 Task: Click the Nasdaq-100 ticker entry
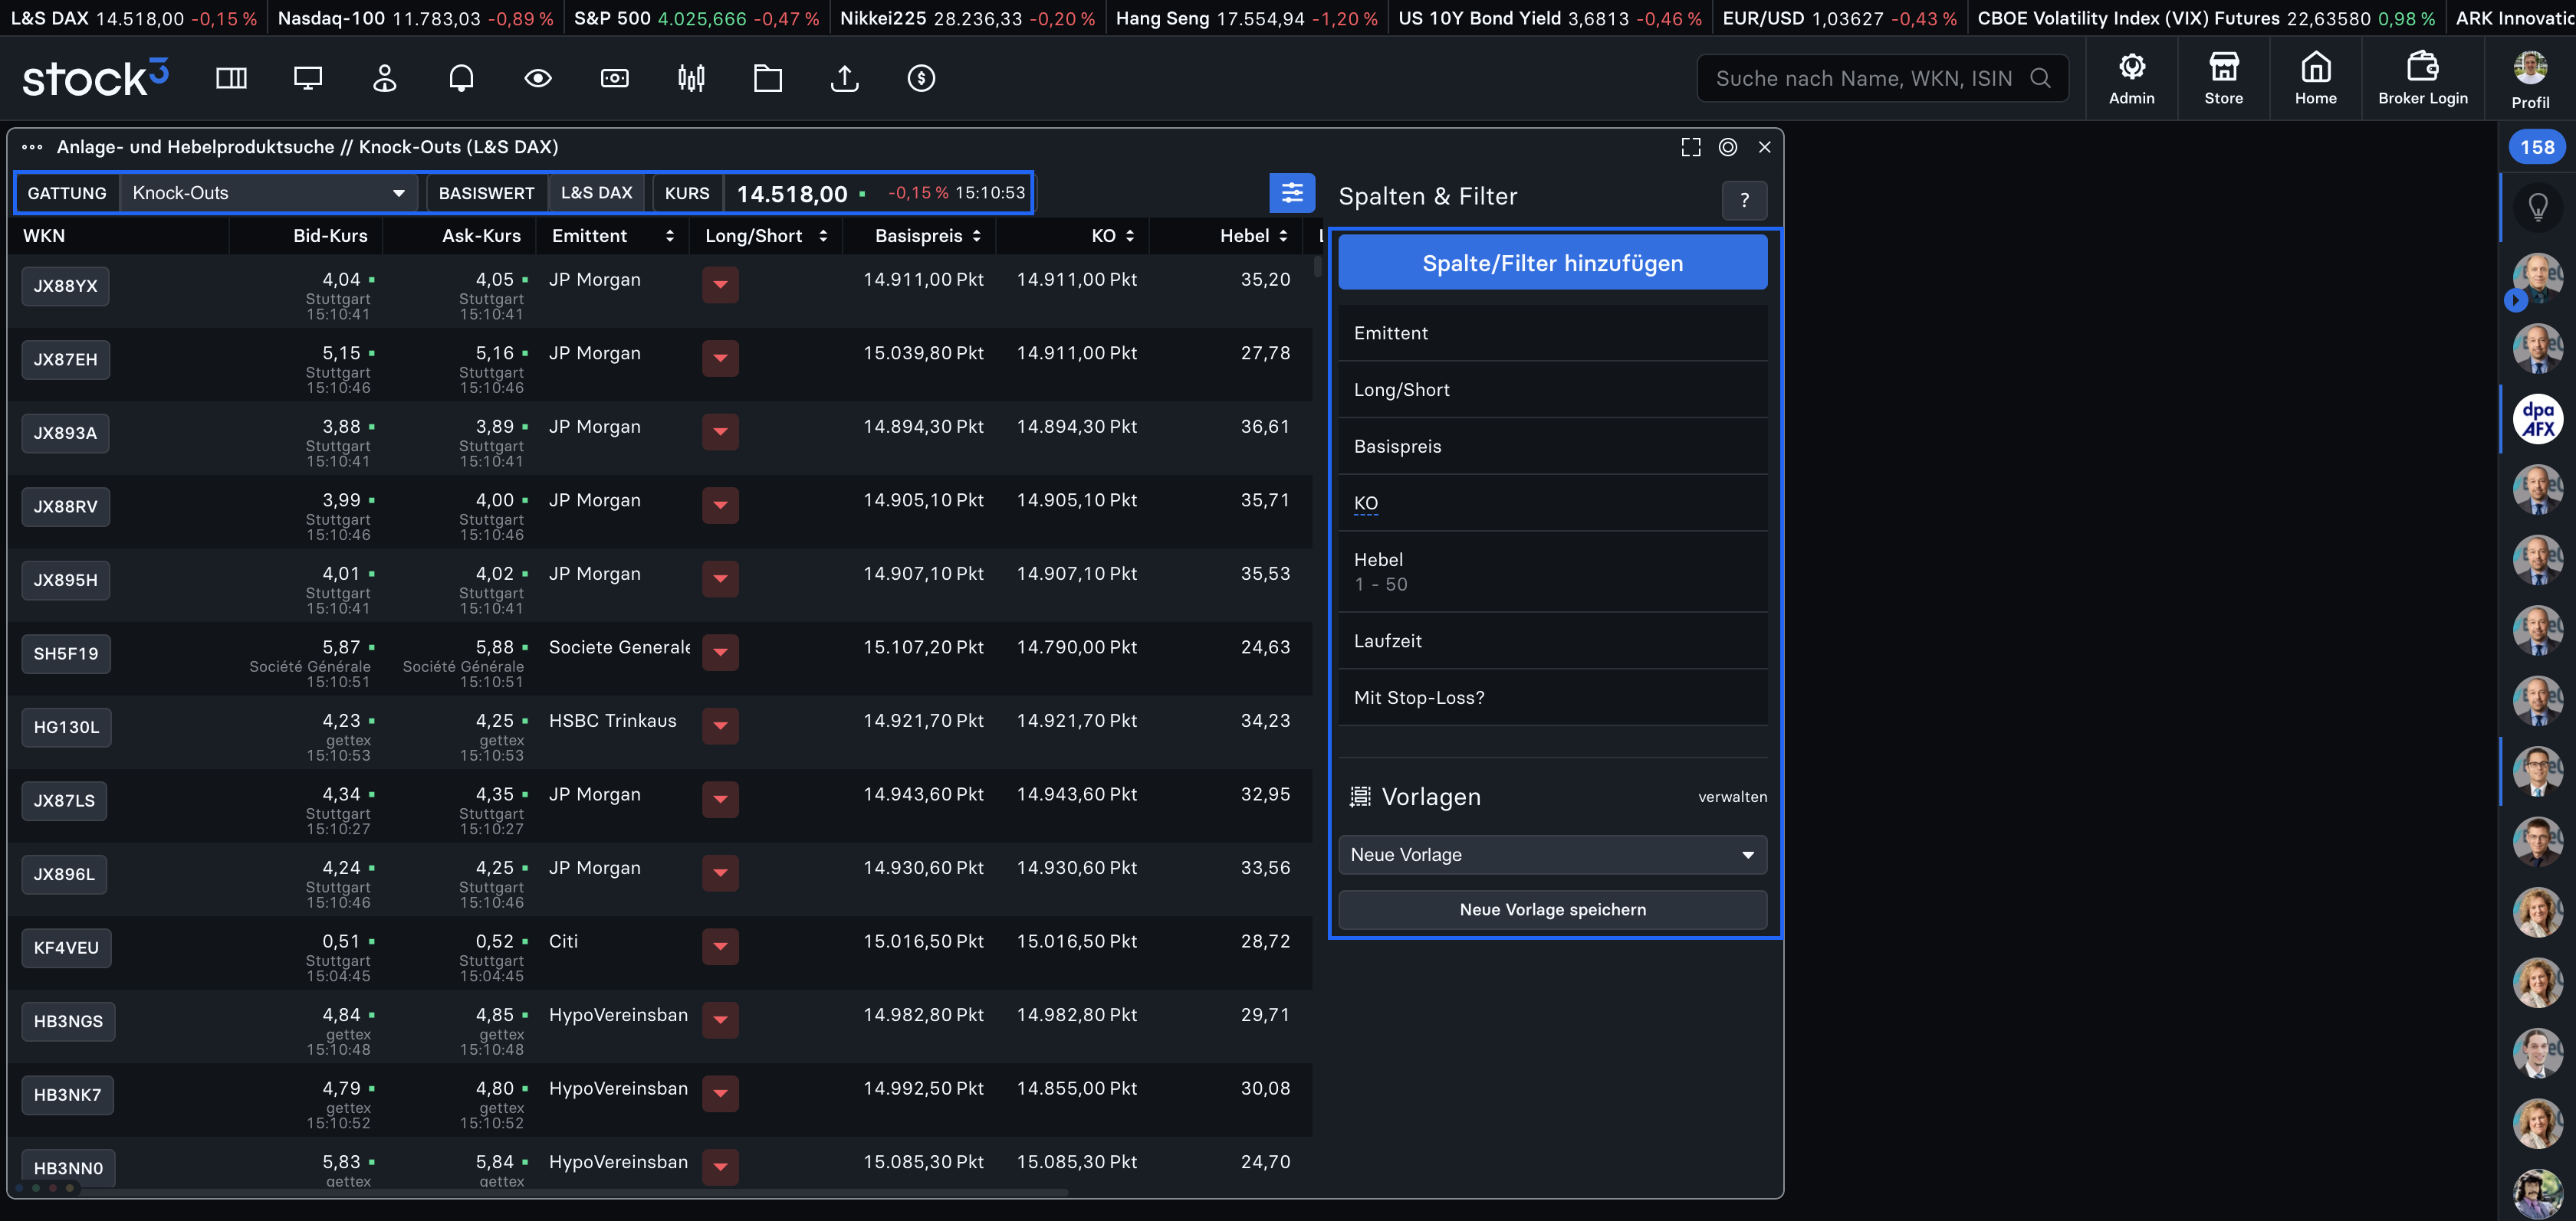415,18
